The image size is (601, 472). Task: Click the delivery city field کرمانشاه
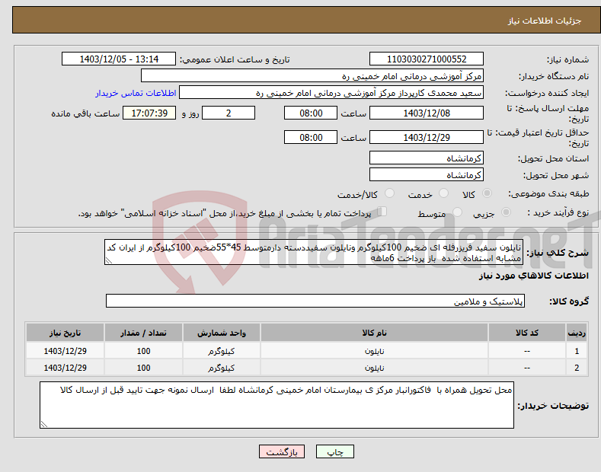coord(427,174)
